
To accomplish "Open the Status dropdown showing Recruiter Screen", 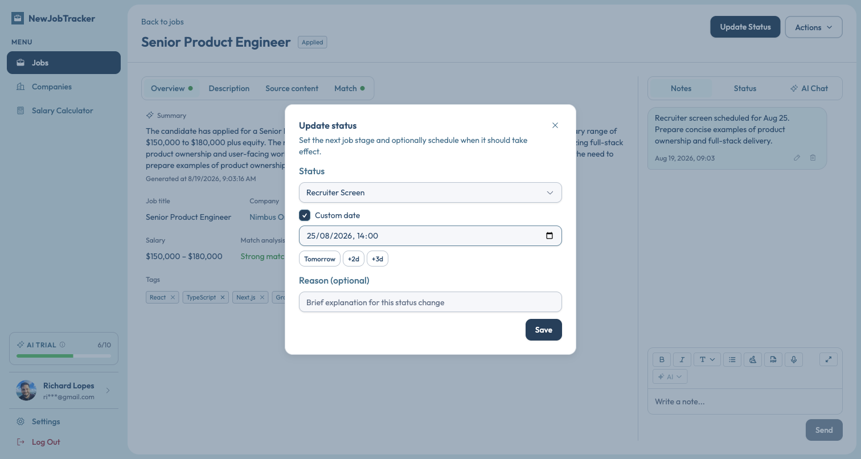I will pos(430,192).
